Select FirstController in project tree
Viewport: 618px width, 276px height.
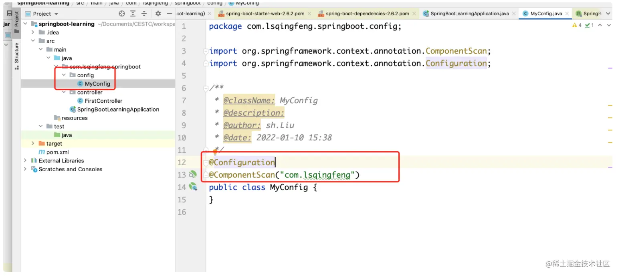[x=103, y=101]
